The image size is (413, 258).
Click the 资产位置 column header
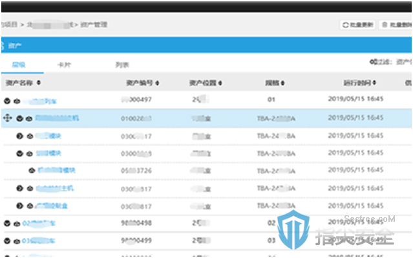[x=203, y=83]
